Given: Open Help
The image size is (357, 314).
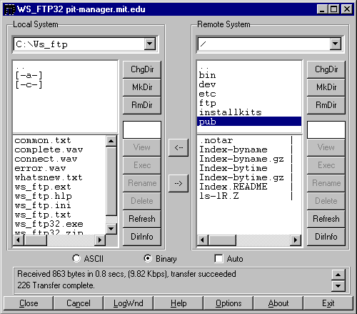Looking at the screenshot, I should [178, 303].
